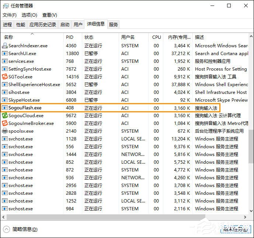Click the vertical scrollbar thumb
Viewport: 254px width, 238px height.
pyautogui.click(x=251, y=147)
